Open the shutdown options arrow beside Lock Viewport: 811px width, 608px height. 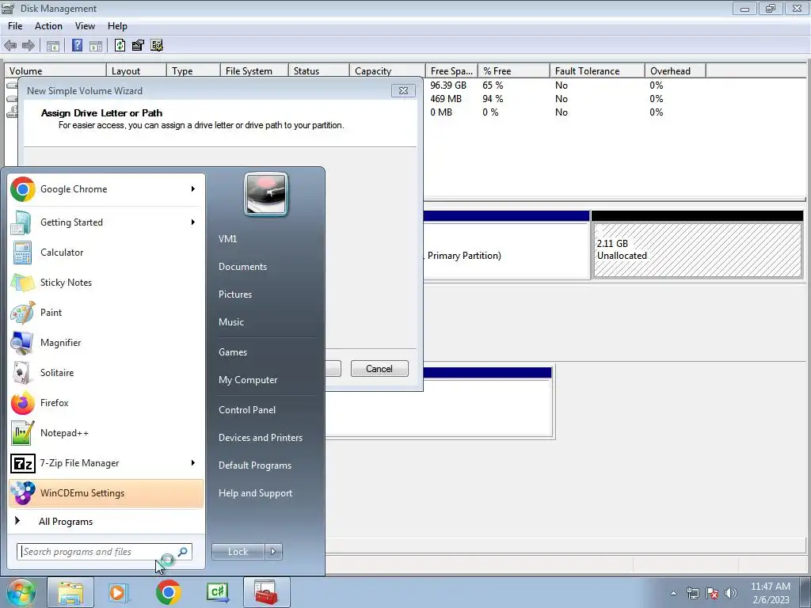point(273,552)
